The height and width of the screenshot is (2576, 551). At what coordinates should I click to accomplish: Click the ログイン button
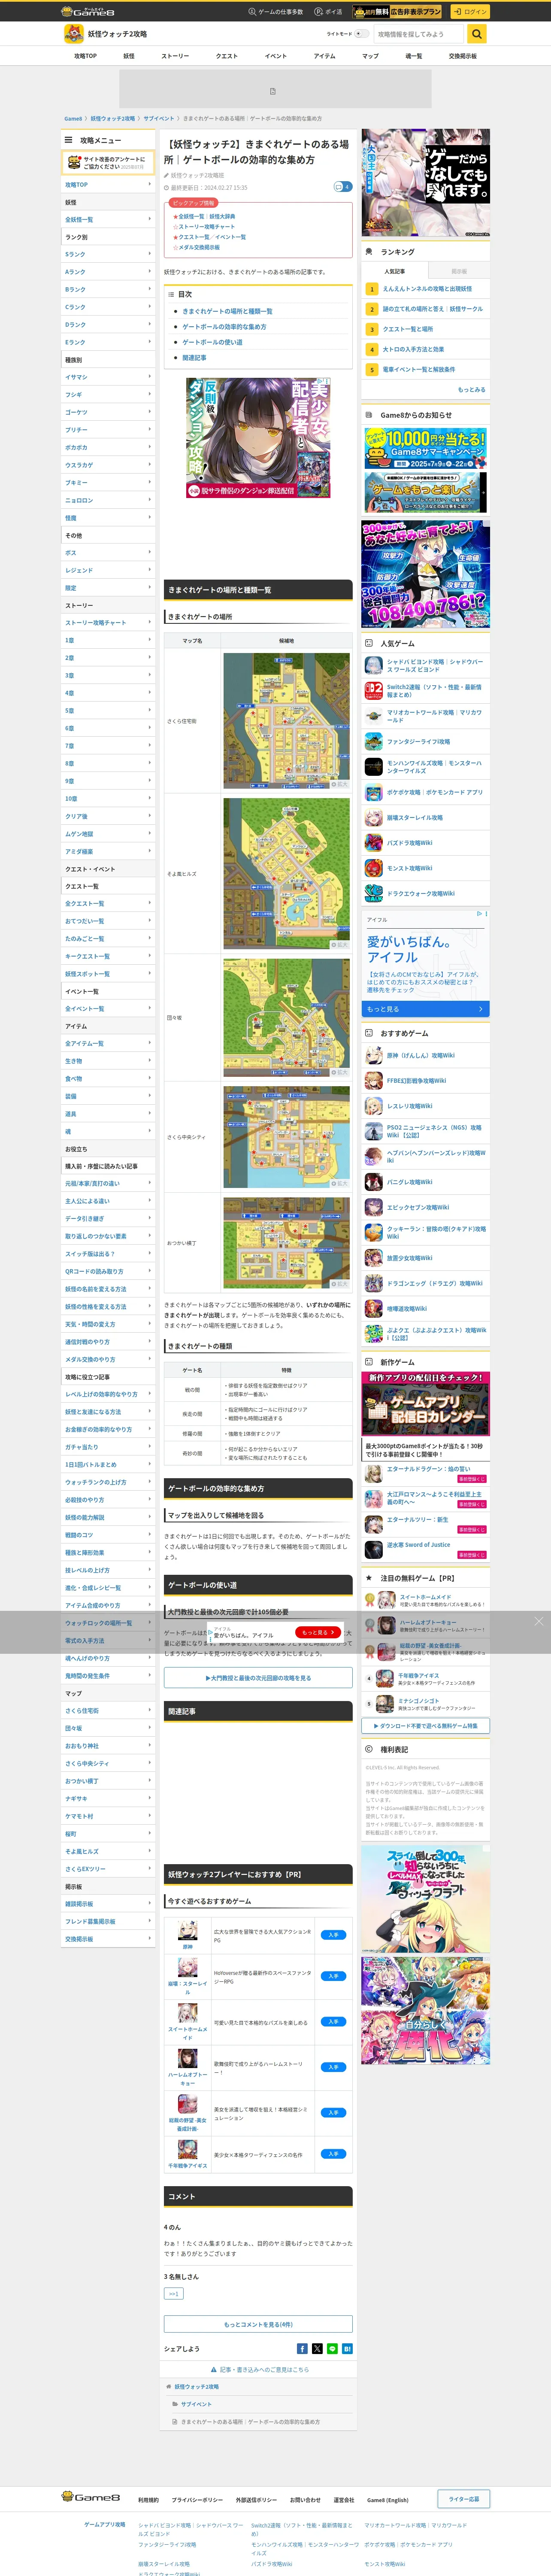pyautogui.click(x=469, y=12)
